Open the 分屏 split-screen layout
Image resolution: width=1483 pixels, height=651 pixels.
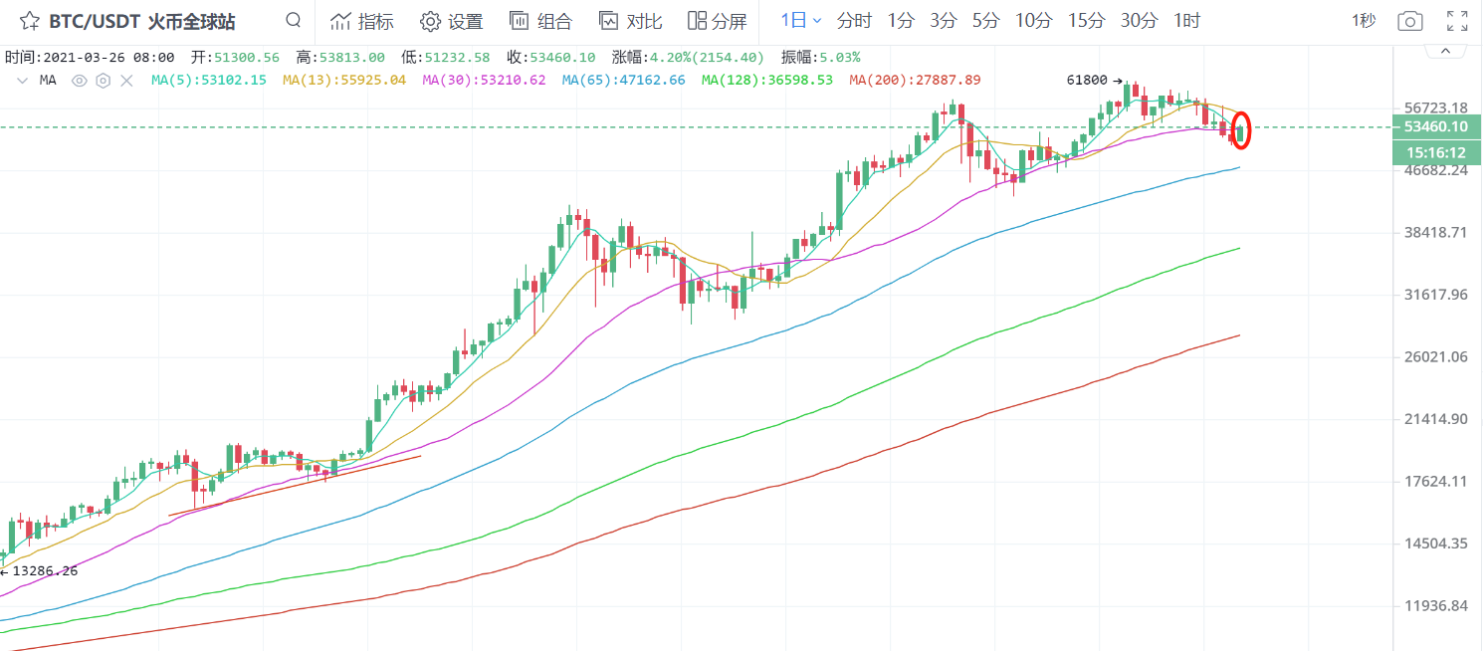pos(718,21)
